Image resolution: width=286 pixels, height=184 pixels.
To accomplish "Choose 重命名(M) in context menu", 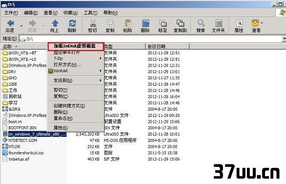I will 76,118.
